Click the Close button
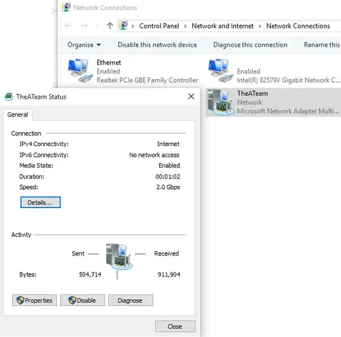 176,326
